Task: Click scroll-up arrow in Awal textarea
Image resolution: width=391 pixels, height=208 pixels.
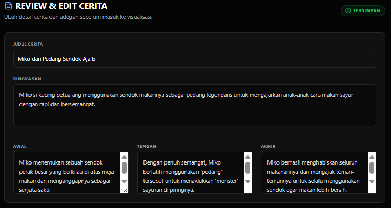Action: (124, 157)
